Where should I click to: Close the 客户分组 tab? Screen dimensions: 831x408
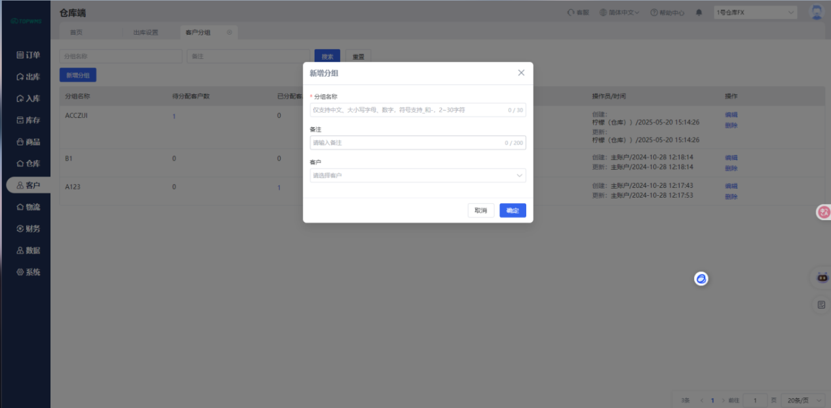click(x=229, y=32)
